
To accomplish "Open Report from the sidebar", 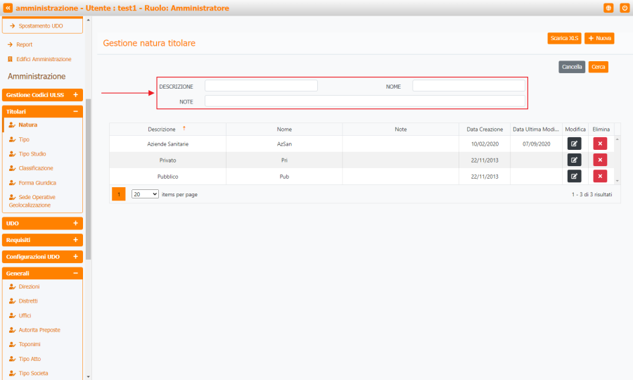I will pos(25,44).
